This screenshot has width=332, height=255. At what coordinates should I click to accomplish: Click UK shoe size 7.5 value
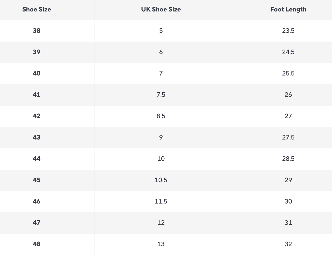161,95
